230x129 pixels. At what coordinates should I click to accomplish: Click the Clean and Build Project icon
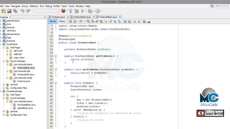click(x=77, y=11)
